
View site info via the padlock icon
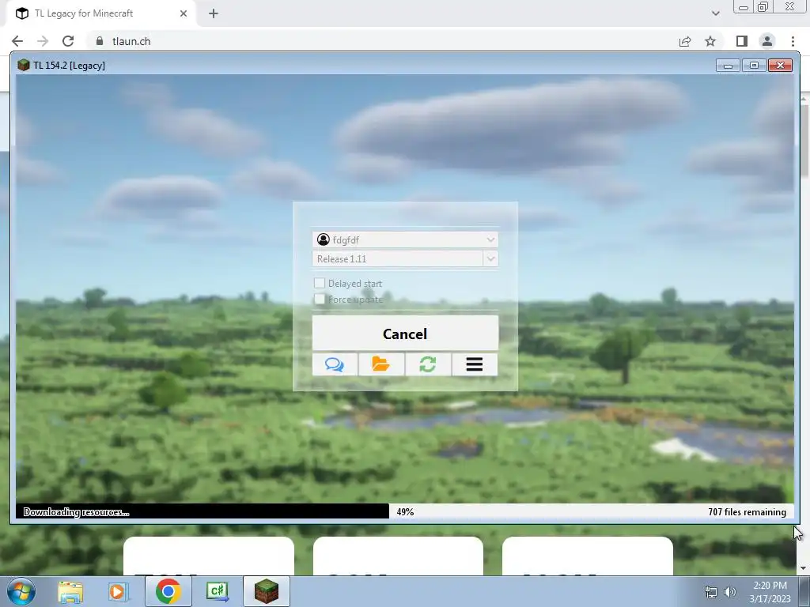[100, 41]
